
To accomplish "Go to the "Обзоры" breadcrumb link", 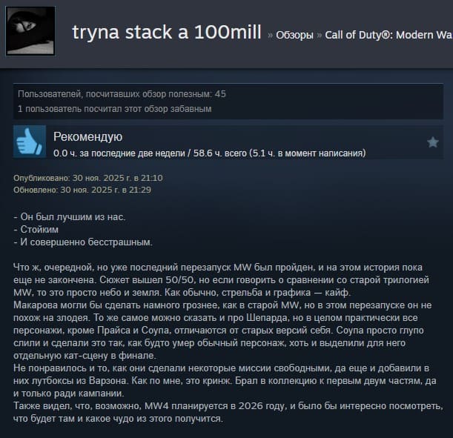I will tap(294, 35).
